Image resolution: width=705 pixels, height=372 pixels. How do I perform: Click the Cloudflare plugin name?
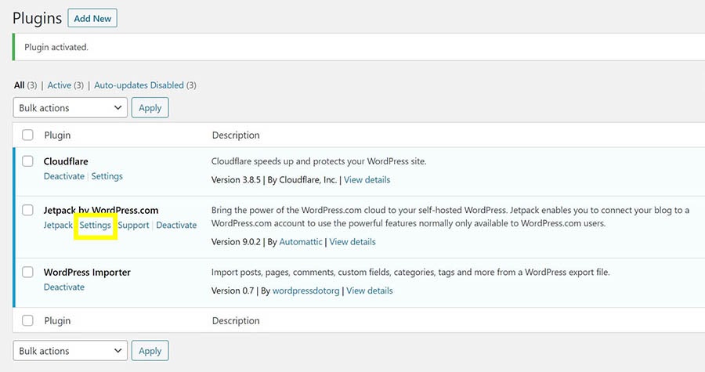pyautogui.click(x=66, y=161)
